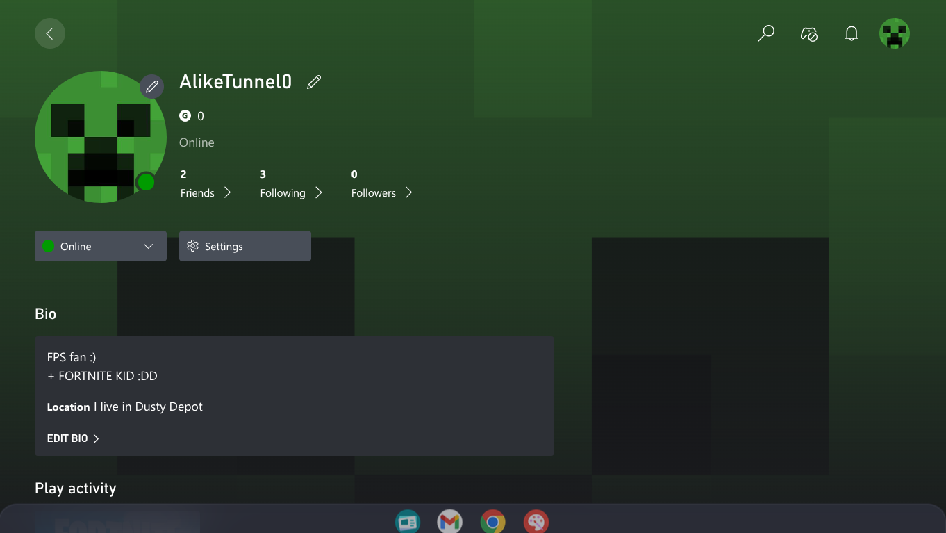
Task: Click the large Creeper profile picture
Action: (101, 137)
